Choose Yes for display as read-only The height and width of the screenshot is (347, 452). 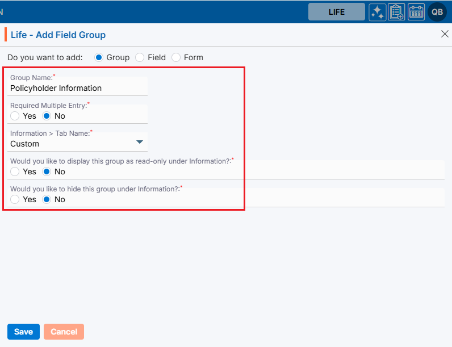pyautogui.click(x=15, y=172)
